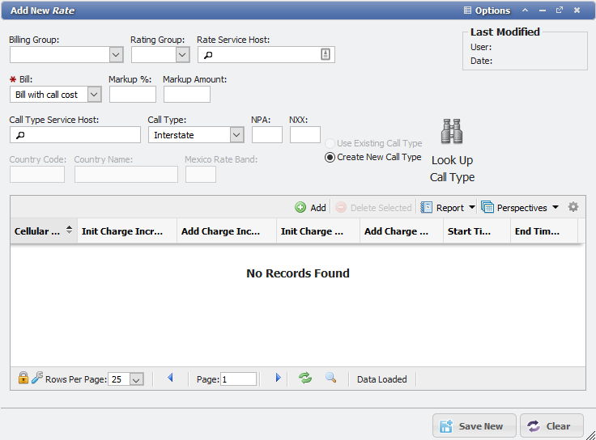
Task: Open the Rows Per Page dropdown
Action: click(x=136, y=379)
